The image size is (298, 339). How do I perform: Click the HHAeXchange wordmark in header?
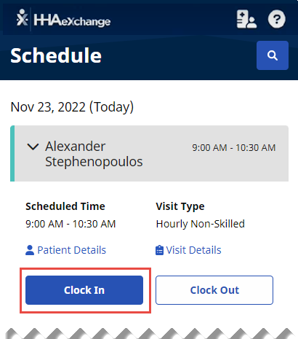tap(72, 20)
